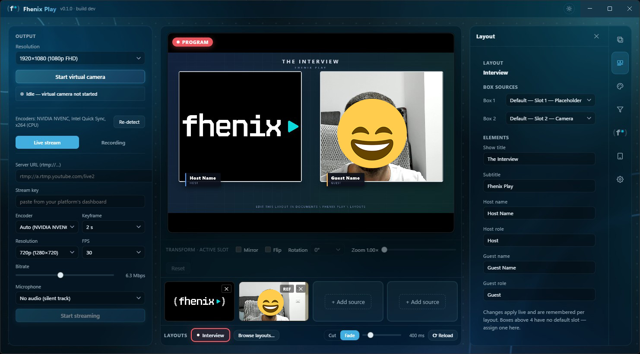Click the Guest name input field
Viewport: 640px width, 354px height.
(539, 268)
